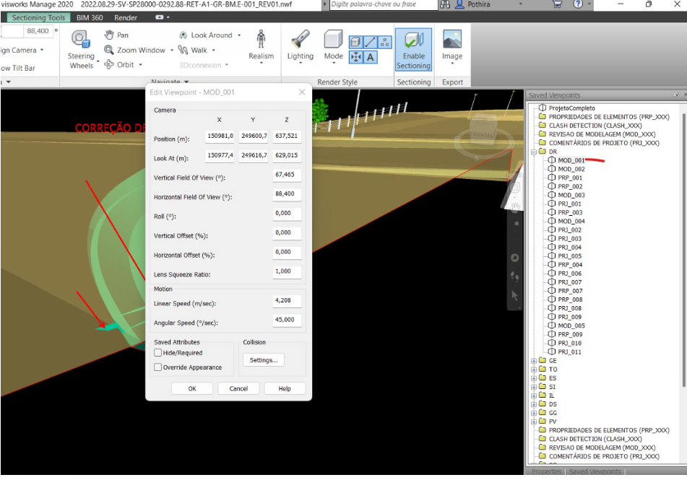687x480 pixels.
Task: Open the Realism dropdown
Action: pos(261,47)
